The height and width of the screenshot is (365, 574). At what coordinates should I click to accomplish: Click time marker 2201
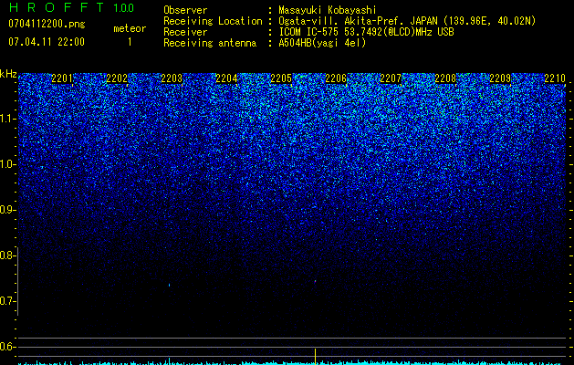(62, 78)
